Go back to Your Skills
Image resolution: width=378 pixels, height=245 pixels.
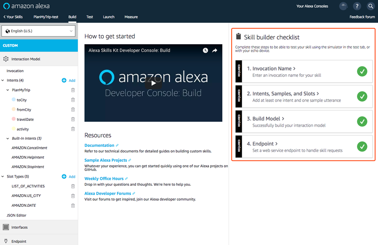tap(13, 17)
